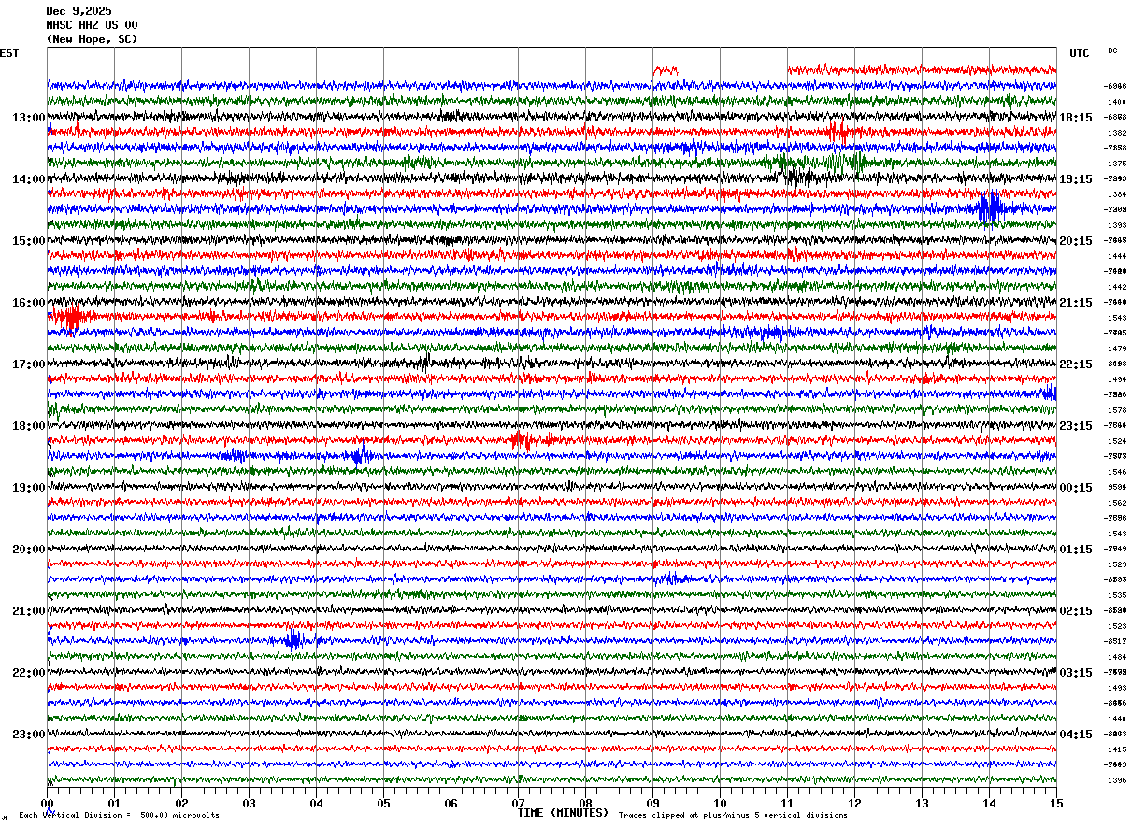The height and width of the screenshot is (828, 1131).
Task: Select the 15:00 EST time label
Action: 29,240
